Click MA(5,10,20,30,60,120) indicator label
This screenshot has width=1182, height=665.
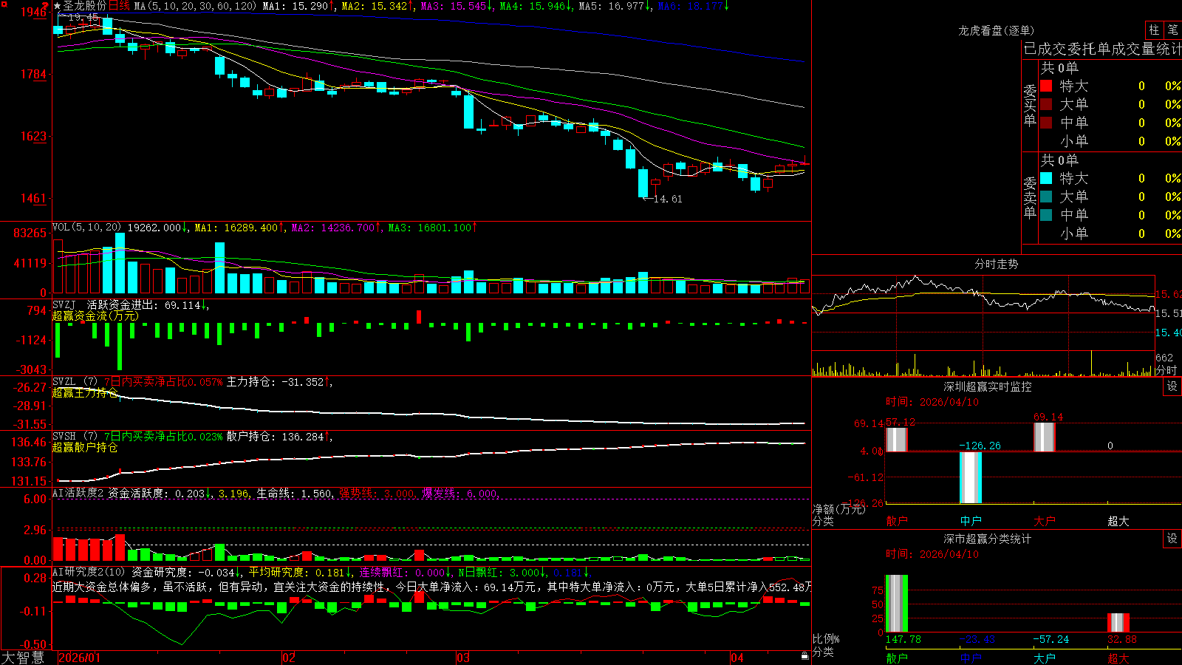[x=195, y=6]
